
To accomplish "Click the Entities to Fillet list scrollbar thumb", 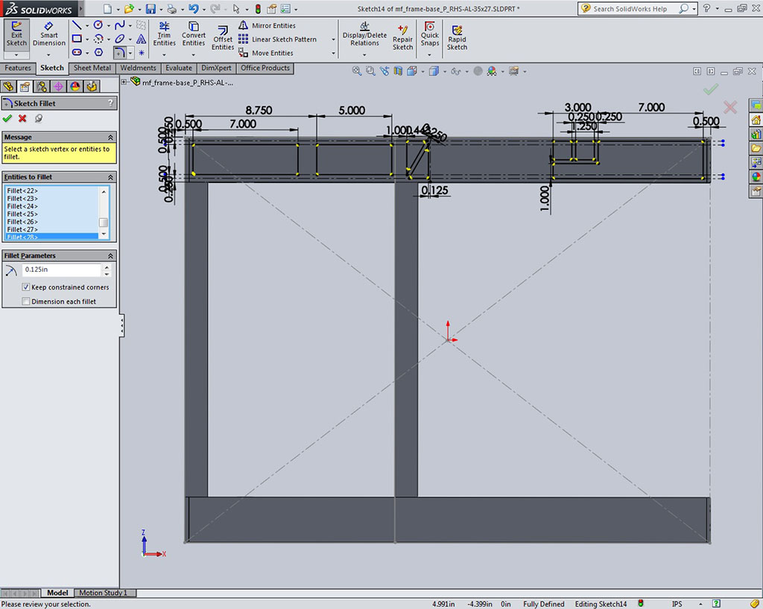I will click(104, 223).
